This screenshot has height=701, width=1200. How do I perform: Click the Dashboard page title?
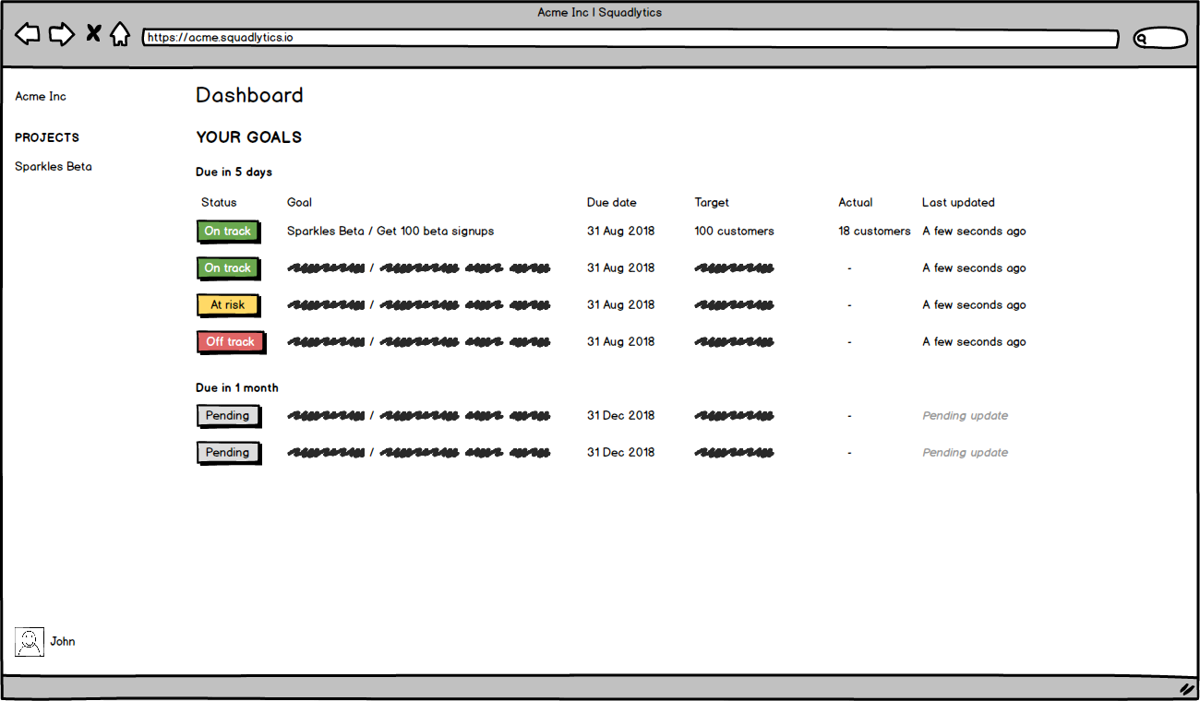pyautogui.click(x=249, y=95)
